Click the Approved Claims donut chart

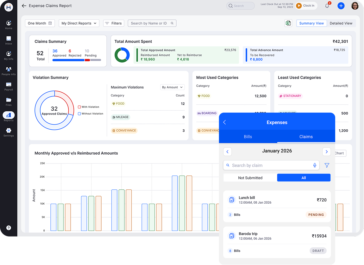54,110
